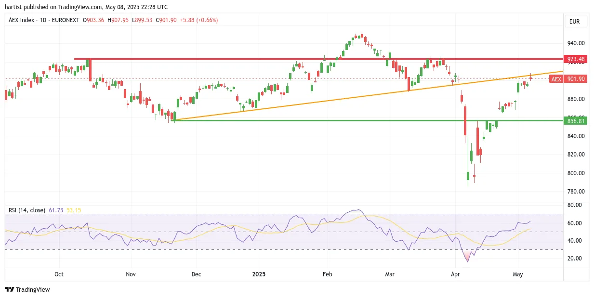
Task: Select the AEX 901.90 price tag
Action: click(x=568, y=79)
